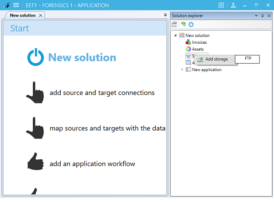The height and width of the screenshot is (205, 274).
Task: Open the apps grid icon in title bar
Action: point(221,5)
